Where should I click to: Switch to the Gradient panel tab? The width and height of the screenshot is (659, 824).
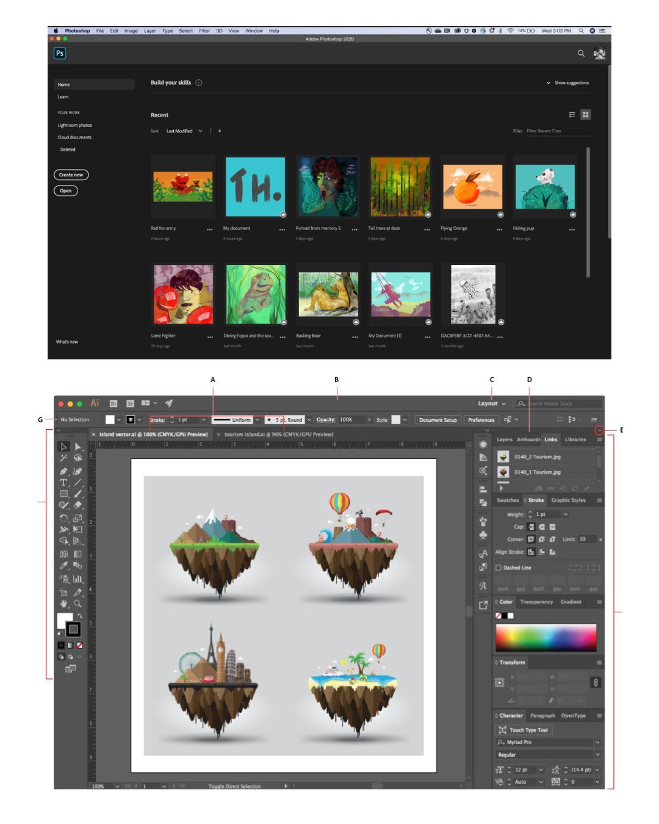click(571, 602)
